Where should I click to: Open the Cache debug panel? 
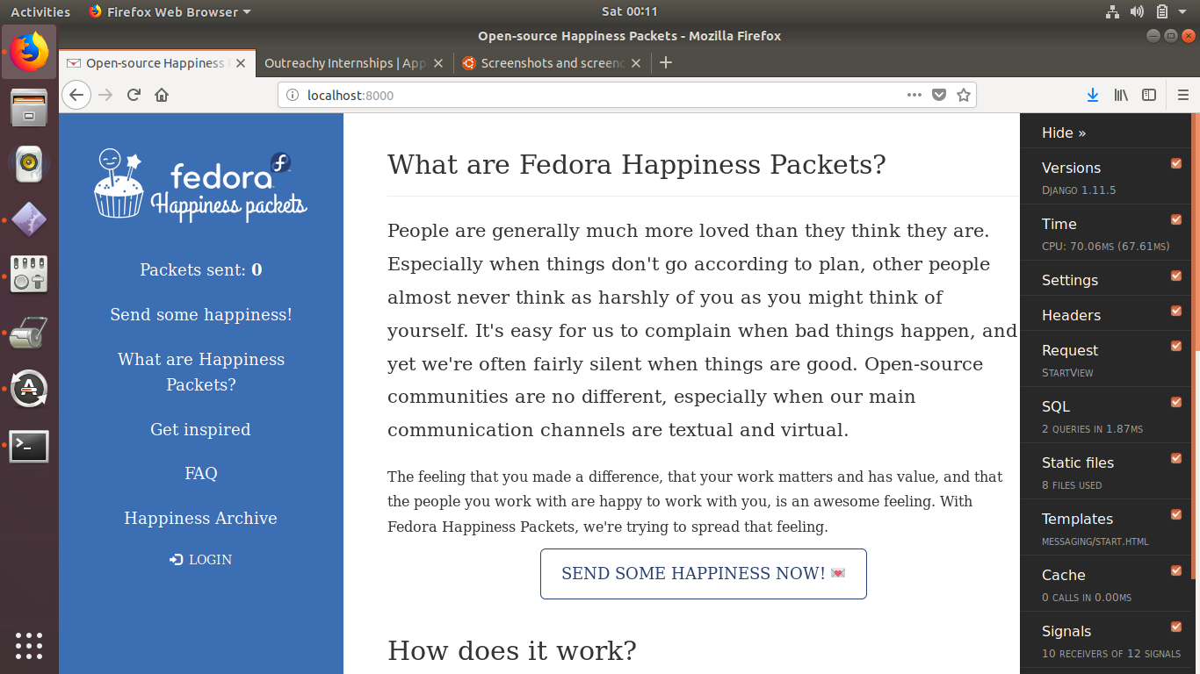[x=1064, y=575]
